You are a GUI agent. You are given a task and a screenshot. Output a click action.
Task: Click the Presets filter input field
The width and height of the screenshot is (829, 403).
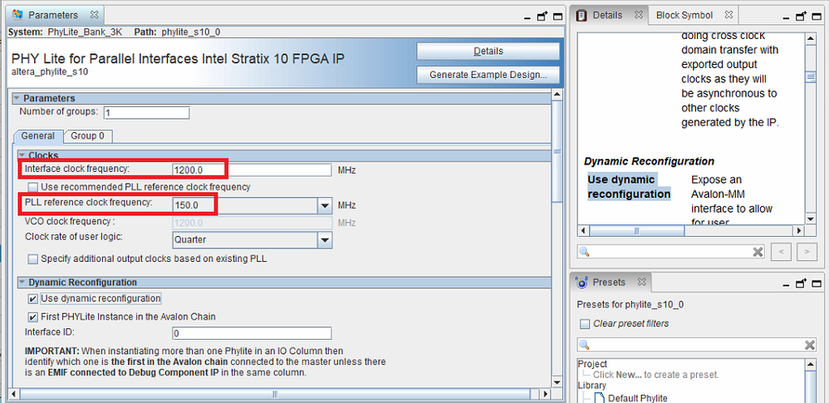[x=697, y=346]
